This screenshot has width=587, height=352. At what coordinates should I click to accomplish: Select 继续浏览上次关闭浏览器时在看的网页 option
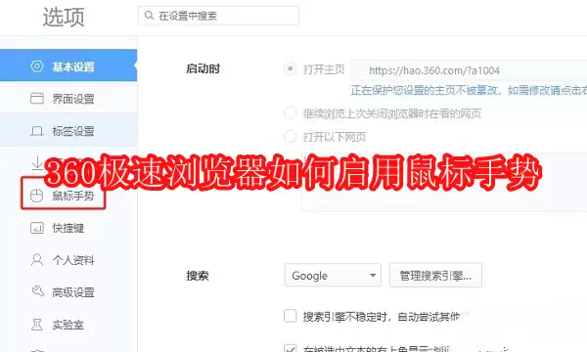(x=291, y=113)
